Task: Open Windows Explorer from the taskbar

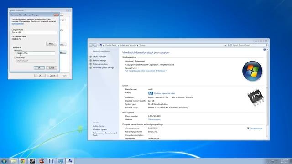Action: point(13,161)
